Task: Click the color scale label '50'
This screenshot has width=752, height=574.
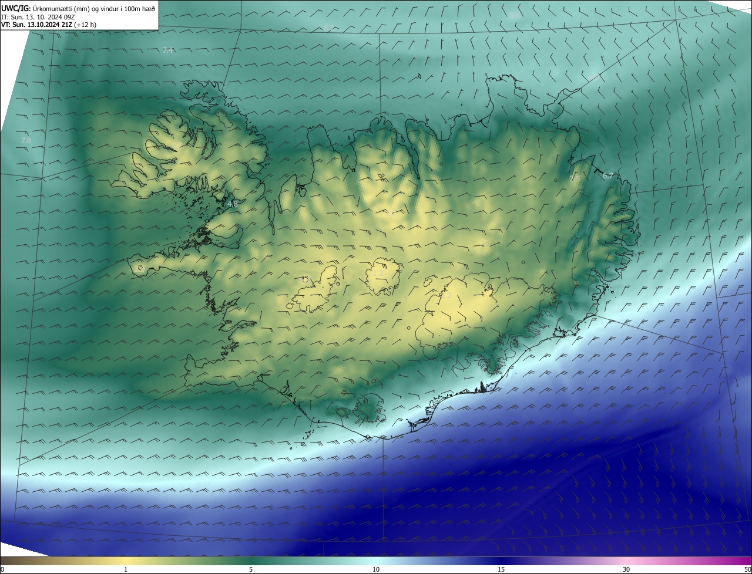Action: [x=748, y=569]
